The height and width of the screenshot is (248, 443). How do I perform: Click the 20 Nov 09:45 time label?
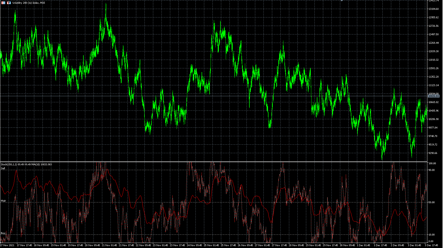(x=92, y=245)
